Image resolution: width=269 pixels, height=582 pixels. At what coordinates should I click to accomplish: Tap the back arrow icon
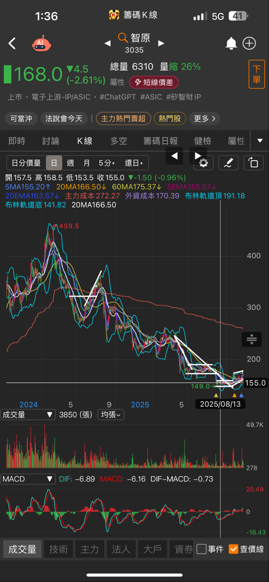[x=12, y=44]
